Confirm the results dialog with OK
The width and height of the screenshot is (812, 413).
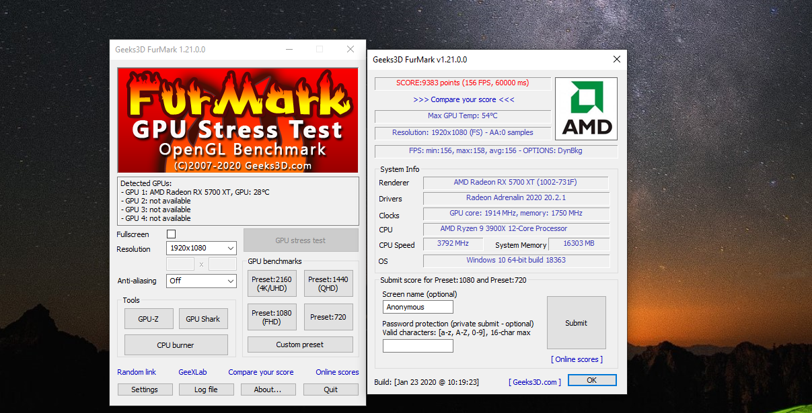pyautogui.click(x=592, y=380)
